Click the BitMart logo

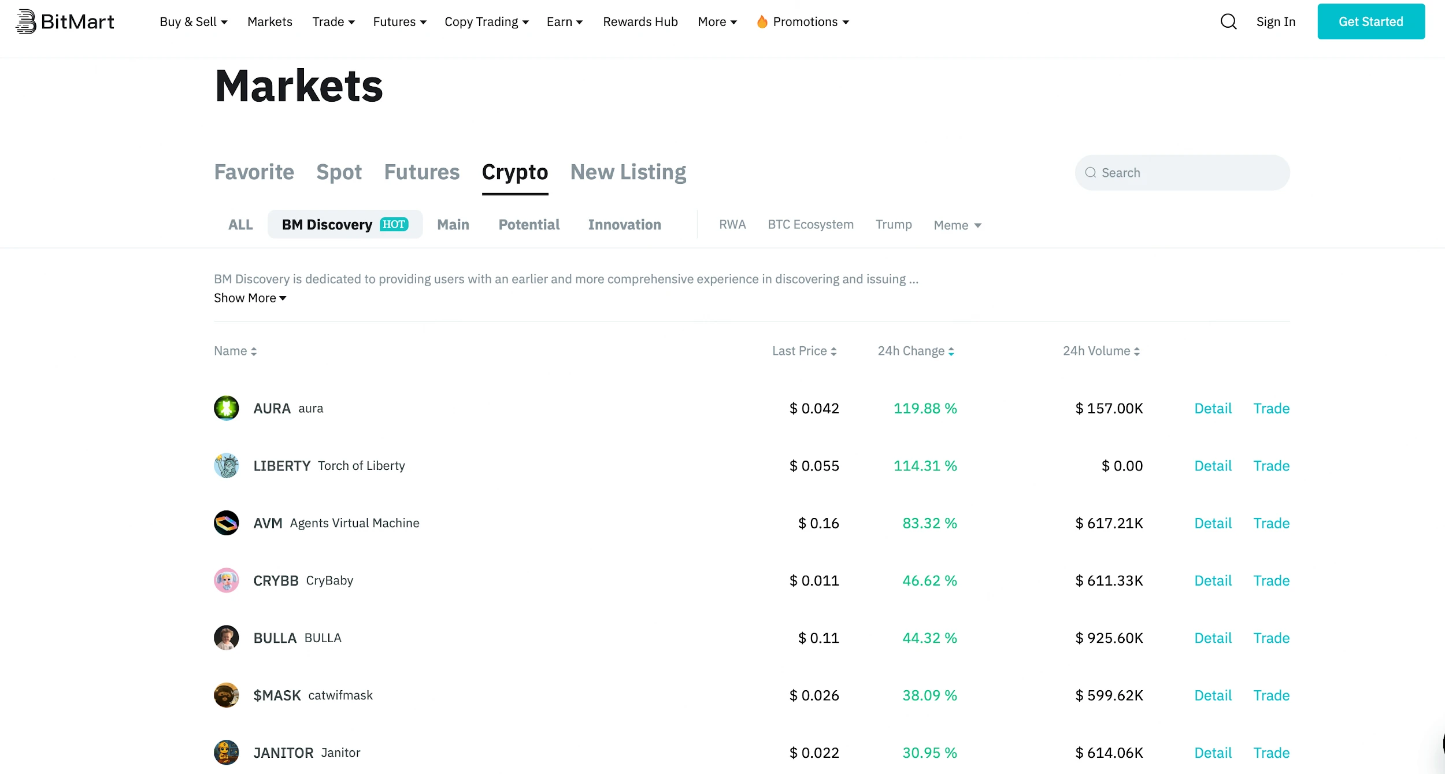pos(65,21)
